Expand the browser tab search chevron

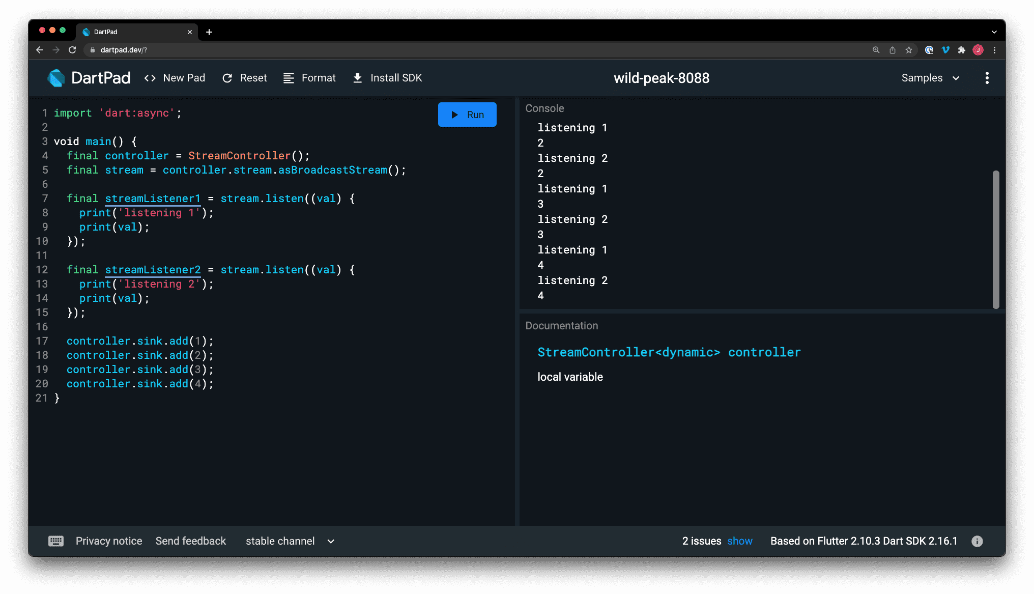point(994,32)
